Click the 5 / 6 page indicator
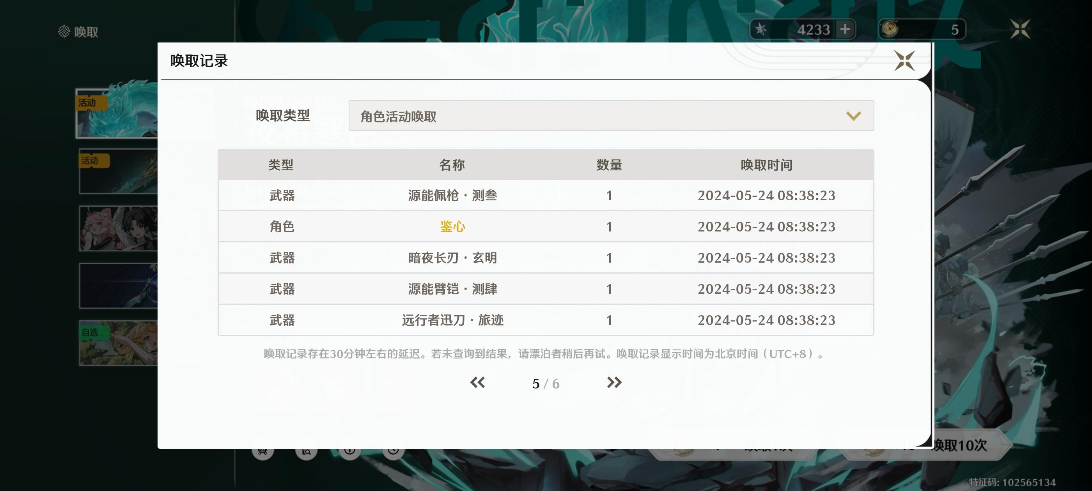1092x491 pixels. (x=546, y=383)
